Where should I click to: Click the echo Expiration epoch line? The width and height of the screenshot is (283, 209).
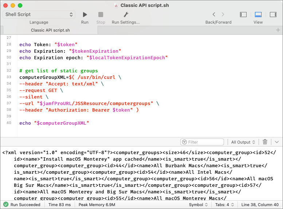click(93, 58)
